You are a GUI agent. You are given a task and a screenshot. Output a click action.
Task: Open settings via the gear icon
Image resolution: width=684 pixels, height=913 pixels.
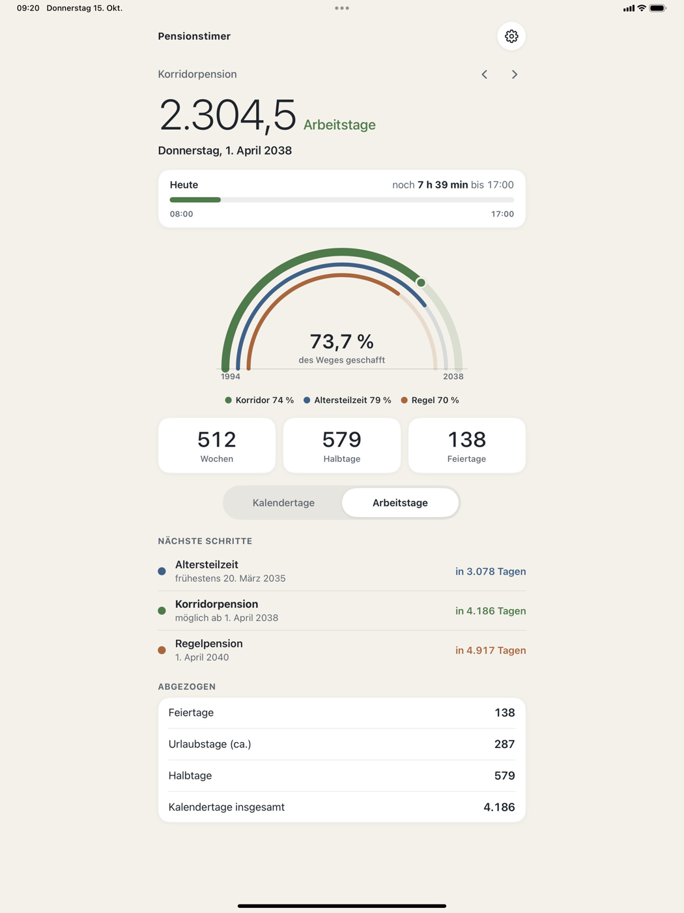coord(511,37)
